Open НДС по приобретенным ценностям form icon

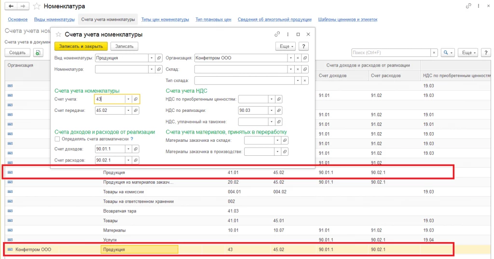click(279, 99)
